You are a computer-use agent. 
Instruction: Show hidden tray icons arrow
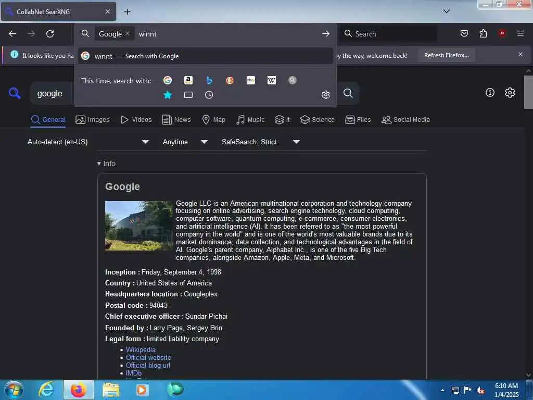coord(442,390)
